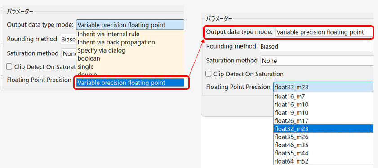Click Floating Point Precision 'float32_m23' combo box
This screenshot has width=378, height=168.
(323, 87)
